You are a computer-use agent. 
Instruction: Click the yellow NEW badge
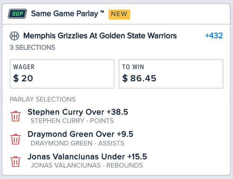point(120,14)
